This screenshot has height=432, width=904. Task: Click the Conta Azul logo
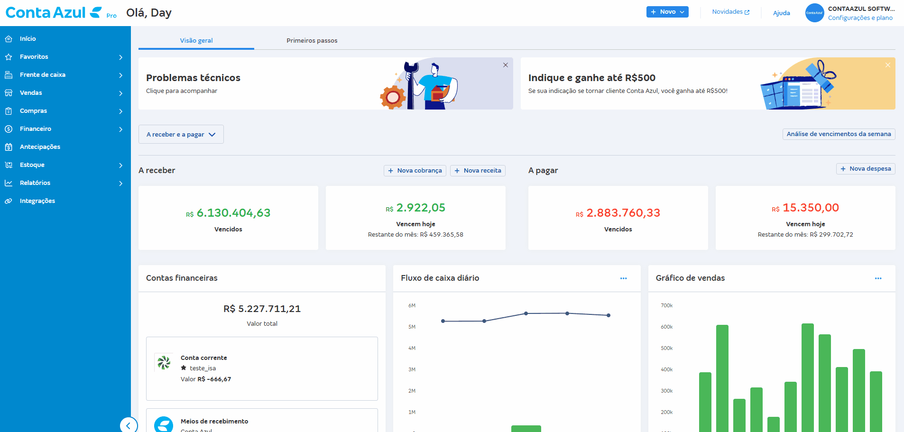click(54, 12)
